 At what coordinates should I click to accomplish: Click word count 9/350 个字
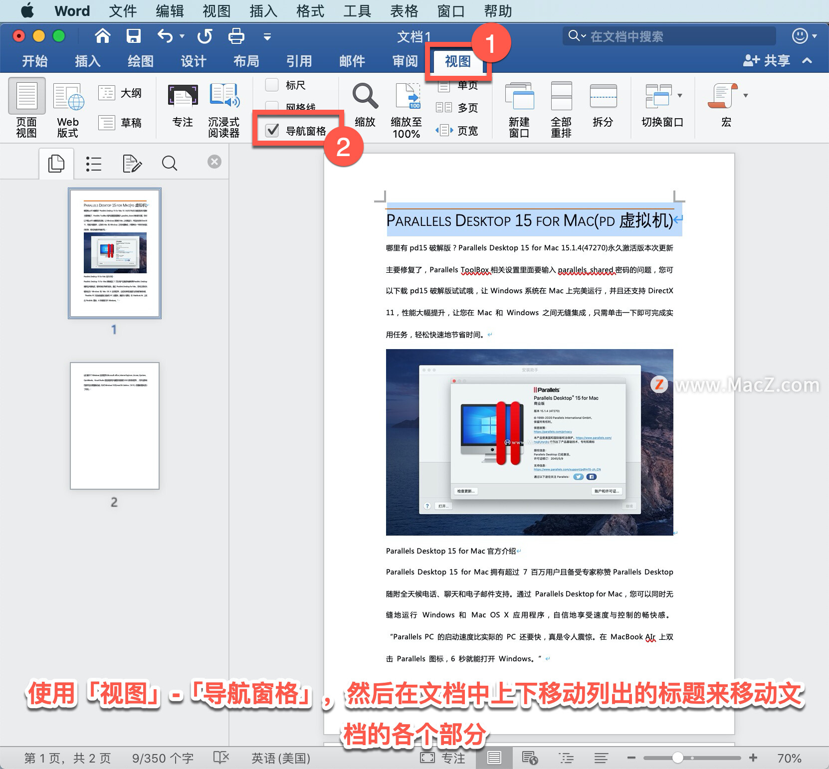coord(163,758)
